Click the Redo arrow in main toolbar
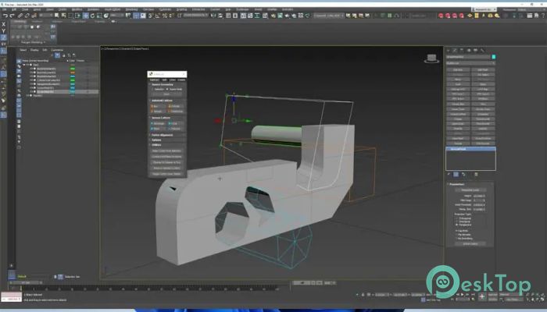Image resolution: width=547 pixels, height=312 pixels. [12, 16]
